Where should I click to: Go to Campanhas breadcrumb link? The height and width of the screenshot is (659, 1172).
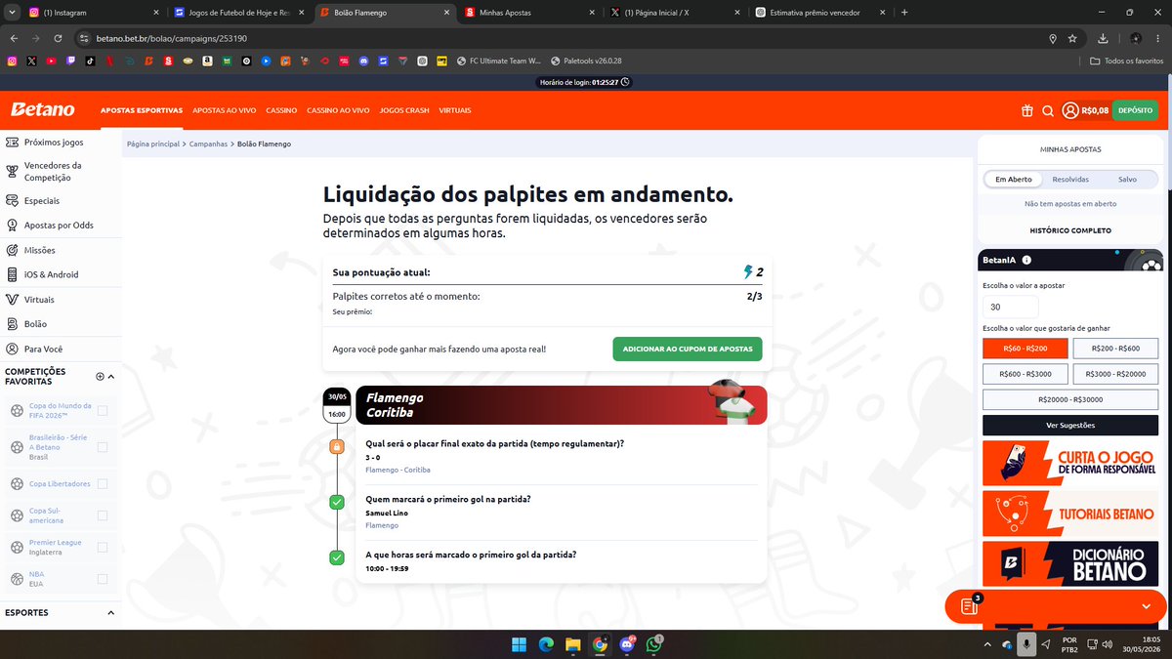click(209, 144)
